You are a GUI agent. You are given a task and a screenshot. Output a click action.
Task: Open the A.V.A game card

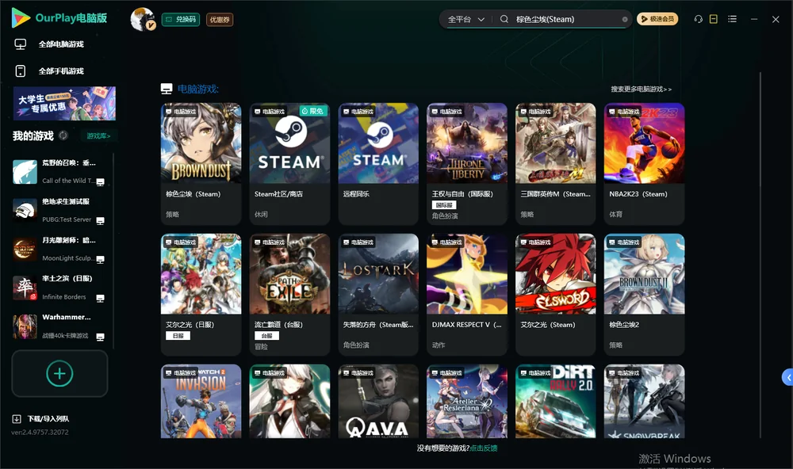pos(378,402)
